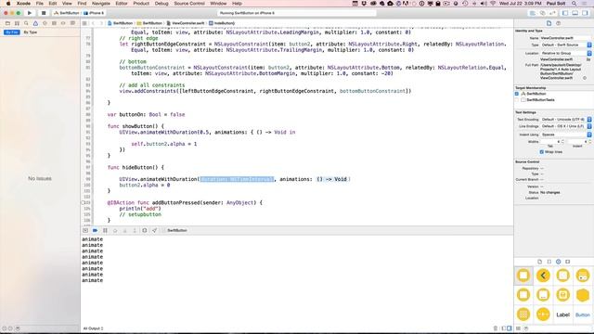Open the Debug menu
594x334 pixels.
(161, 4)
